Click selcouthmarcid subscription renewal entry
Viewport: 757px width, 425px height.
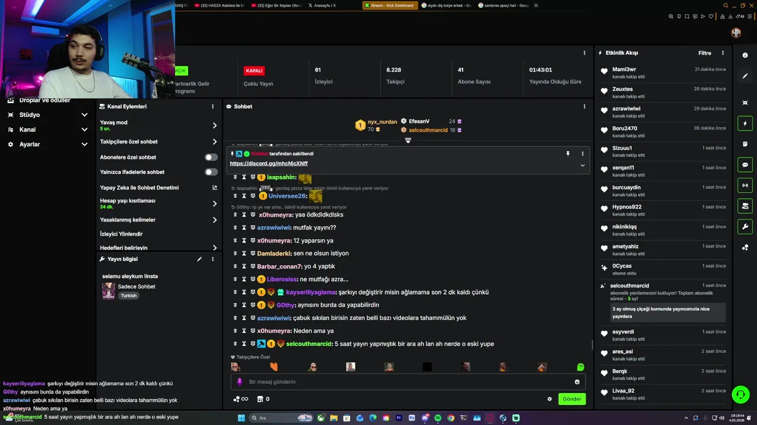pos(662,303)
